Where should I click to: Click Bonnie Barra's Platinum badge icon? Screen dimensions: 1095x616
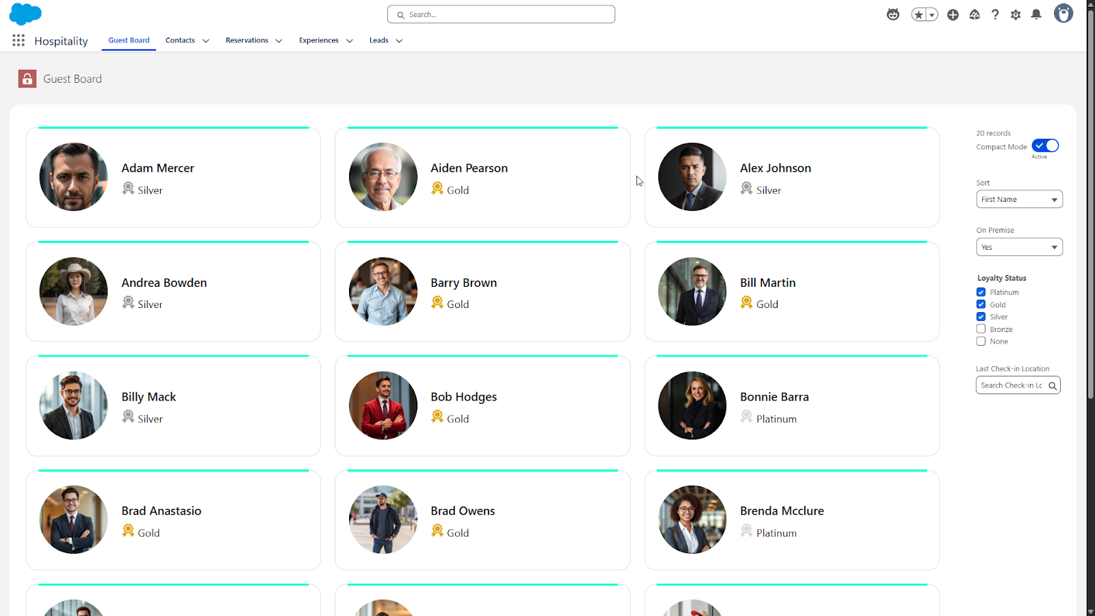(x=747, y=417)
